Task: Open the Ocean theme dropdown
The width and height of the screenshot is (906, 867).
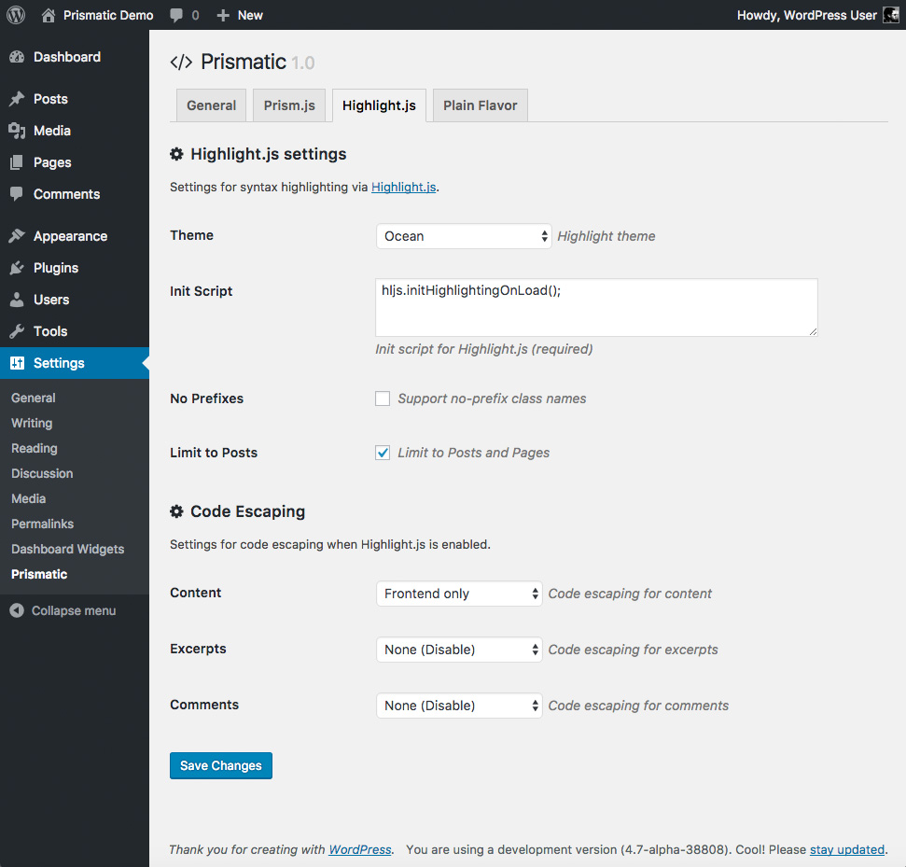Action: pos(464,236)
